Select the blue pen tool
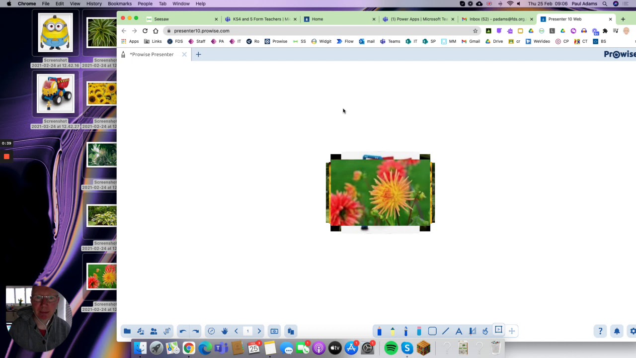Viewport: 636px width, 358px height. (x=379, y=331)
